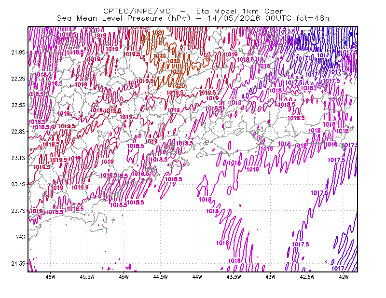
Task: Click the 22.5S latitude axis label
Action: 18,105
